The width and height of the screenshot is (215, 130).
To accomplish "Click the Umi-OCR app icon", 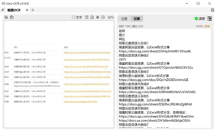I will (3, 4).
